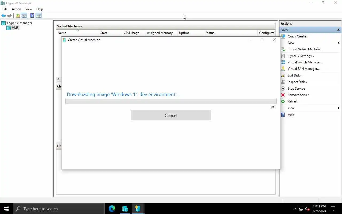342x214 pixels.
Task: Click the Virtual Switch Manager icon
Action: (283, 62)
